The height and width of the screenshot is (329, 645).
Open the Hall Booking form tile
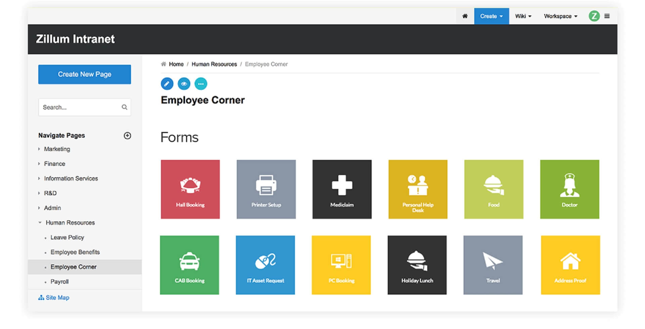pyautogui.click(x=190, y=189)
